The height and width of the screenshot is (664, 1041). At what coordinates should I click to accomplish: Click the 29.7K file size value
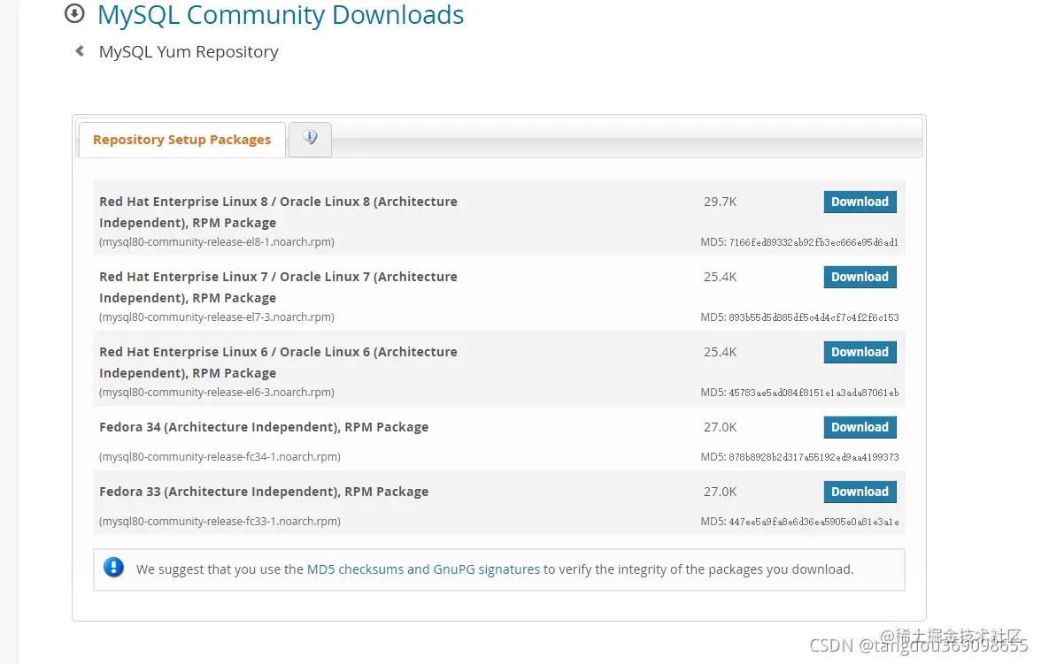click(721, 202)
